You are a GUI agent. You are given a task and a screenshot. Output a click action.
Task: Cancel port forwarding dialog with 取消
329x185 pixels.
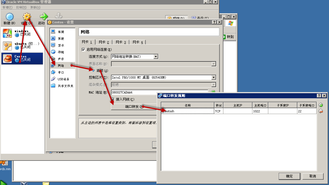coord(313,176)
